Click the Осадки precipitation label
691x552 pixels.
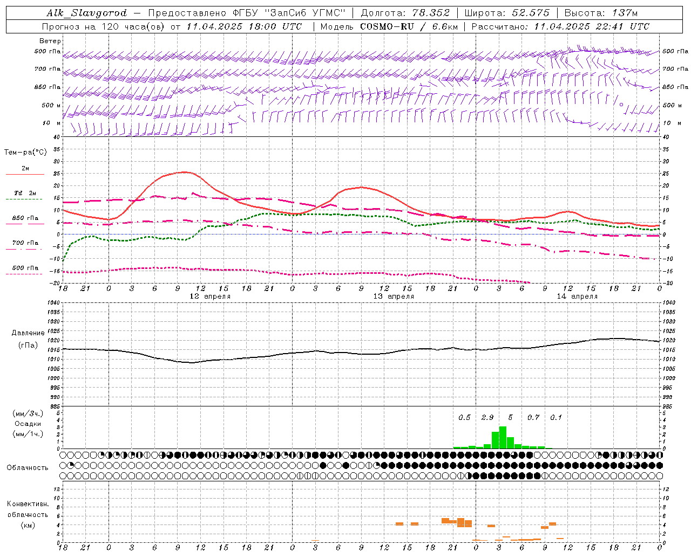point(28,424)
